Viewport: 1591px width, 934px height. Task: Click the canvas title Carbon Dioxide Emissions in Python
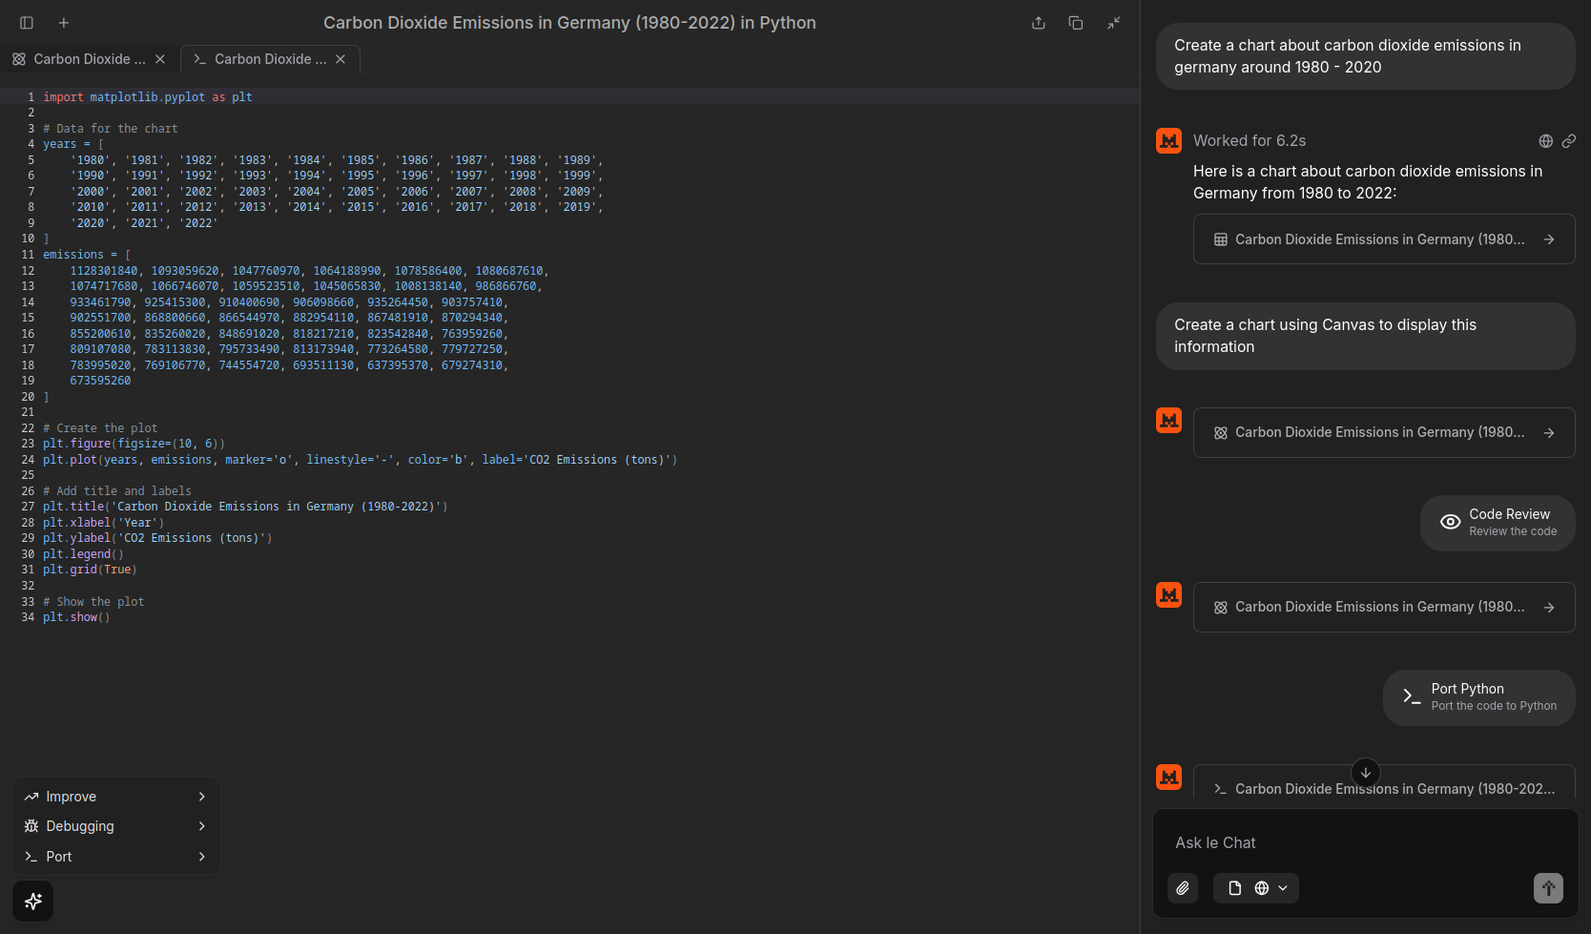[569, 23]
